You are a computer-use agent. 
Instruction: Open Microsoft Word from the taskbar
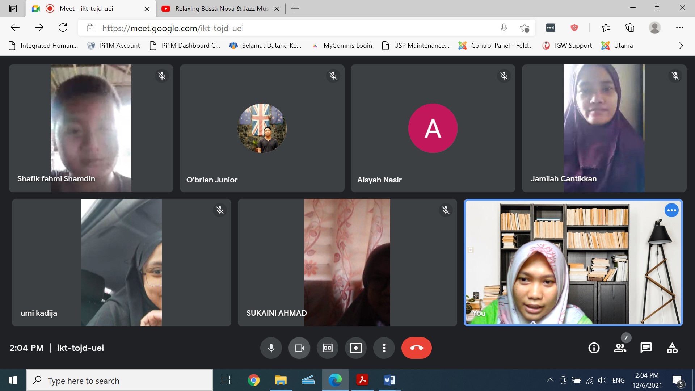click(x=389, y=380)
